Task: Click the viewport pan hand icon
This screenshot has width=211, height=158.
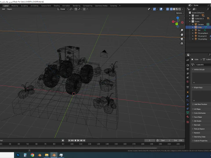Action: (x=182, y=35)
